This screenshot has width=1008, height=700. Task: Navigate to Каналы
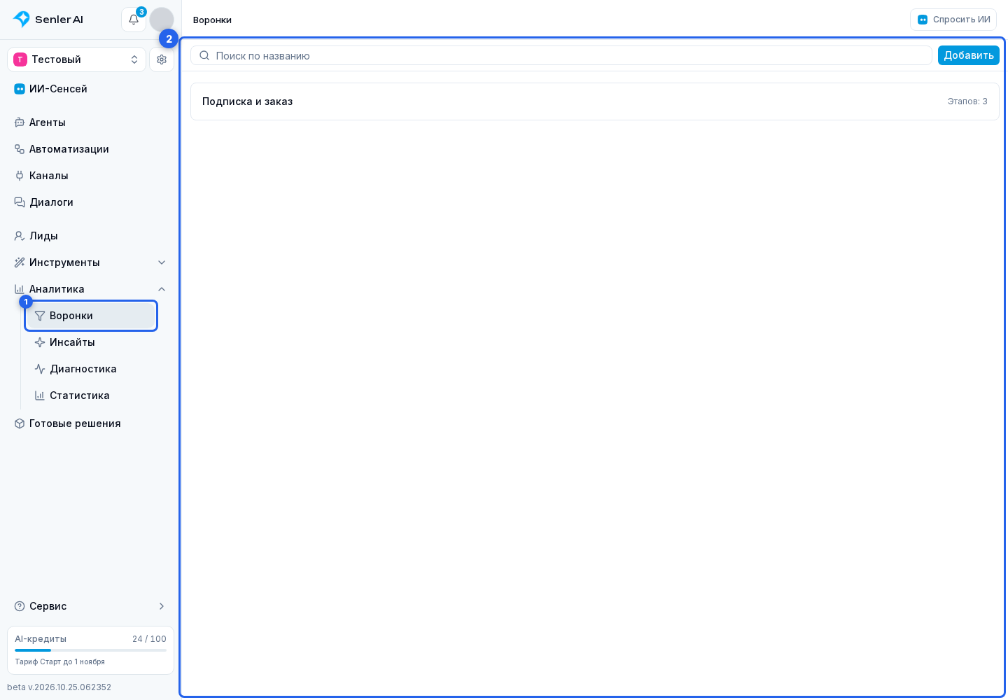coord(90,176)
